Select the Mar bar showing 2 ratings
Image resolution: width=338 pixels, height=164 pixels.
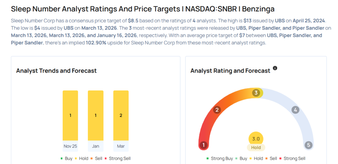[x=121, y=115]
